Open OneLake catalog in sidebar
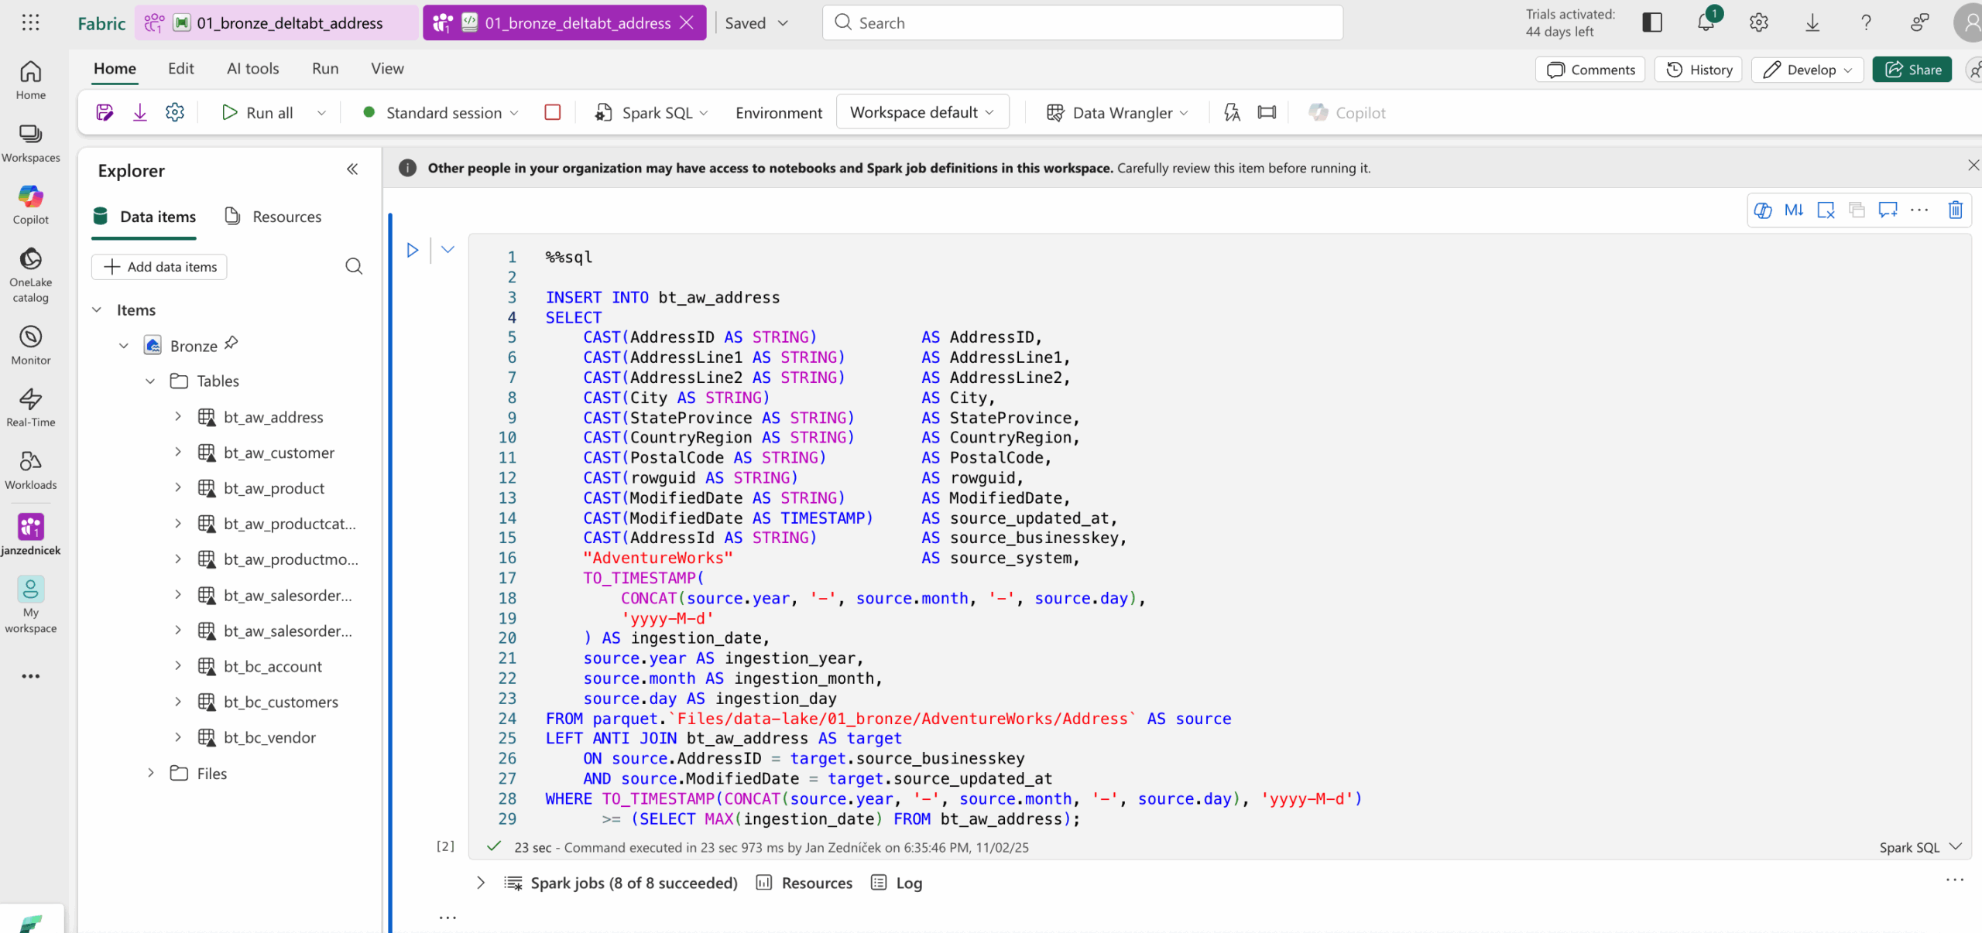Image resolution: width=1982 pixels, height=933 pixels. (30, 274)
